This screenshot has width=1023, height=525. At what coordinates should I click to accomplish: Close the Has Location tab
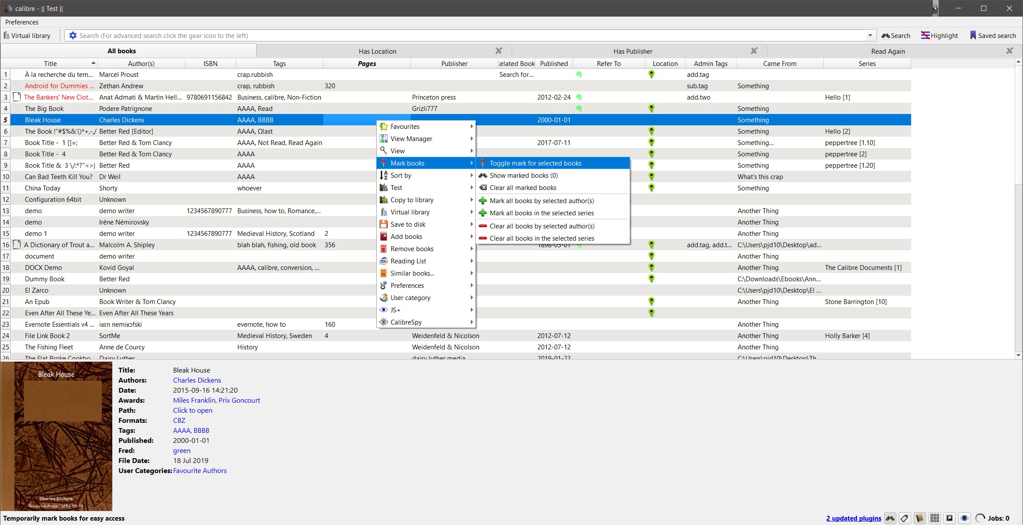point(499,51)
